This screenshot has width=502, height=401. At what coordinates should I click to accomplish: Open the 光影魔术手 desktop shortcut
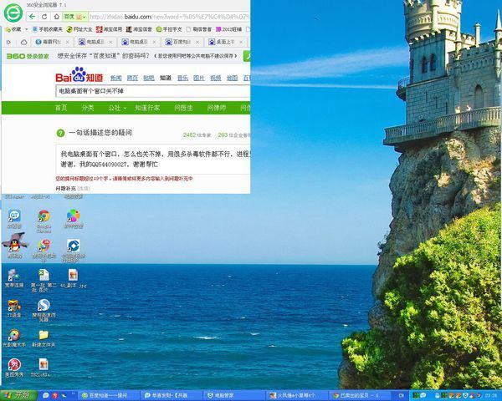[14, 338]
